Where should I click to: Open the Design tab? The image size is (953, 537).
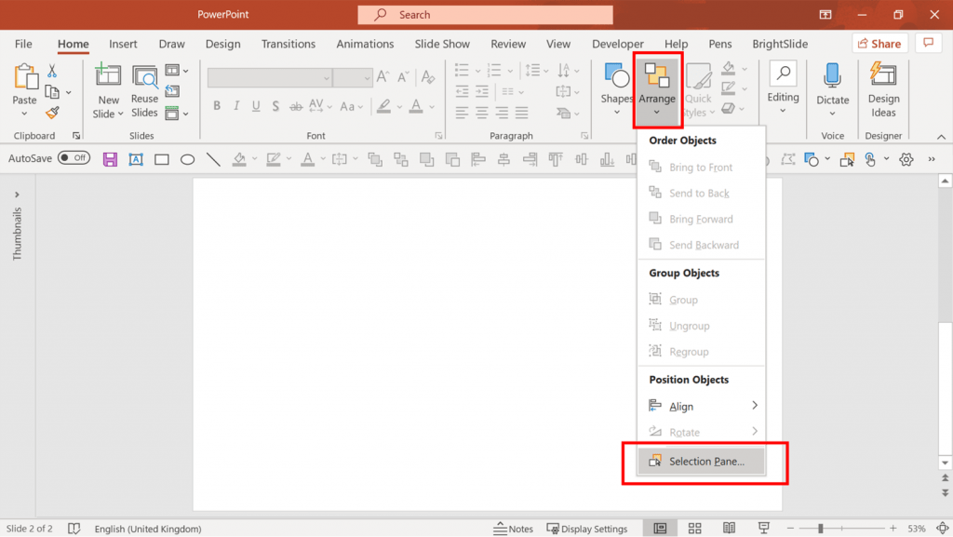[223, 44]
